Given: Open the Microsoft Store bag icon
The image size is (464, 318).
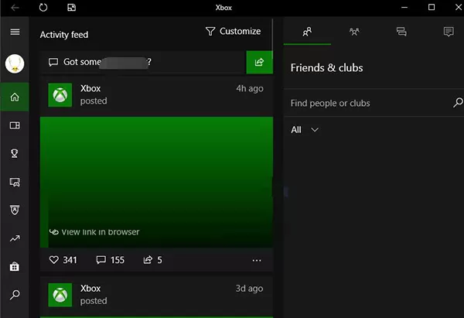Looking at the screenshot, I should pyautogui.click(x=15, y=266).
